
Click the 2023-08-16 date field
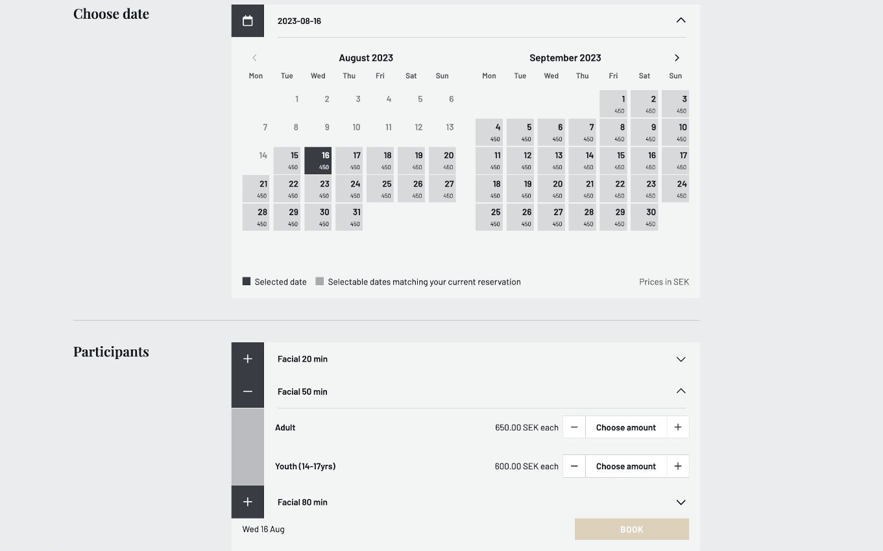click(454, 21)
